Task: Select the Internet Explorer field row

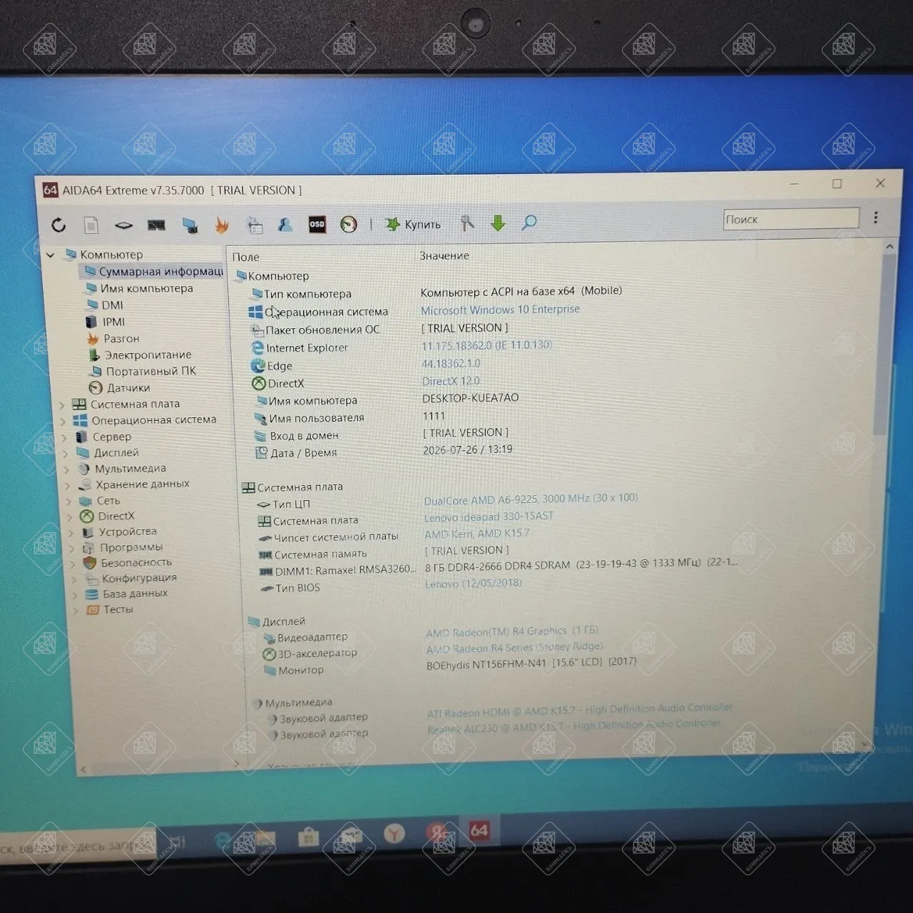Action: (300, 348)
